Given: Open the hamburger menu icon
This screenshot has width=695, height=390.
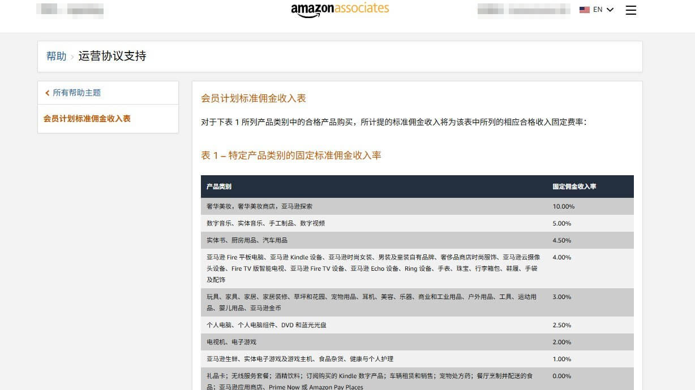Looking at the screenshot, I should coord(631,10).
